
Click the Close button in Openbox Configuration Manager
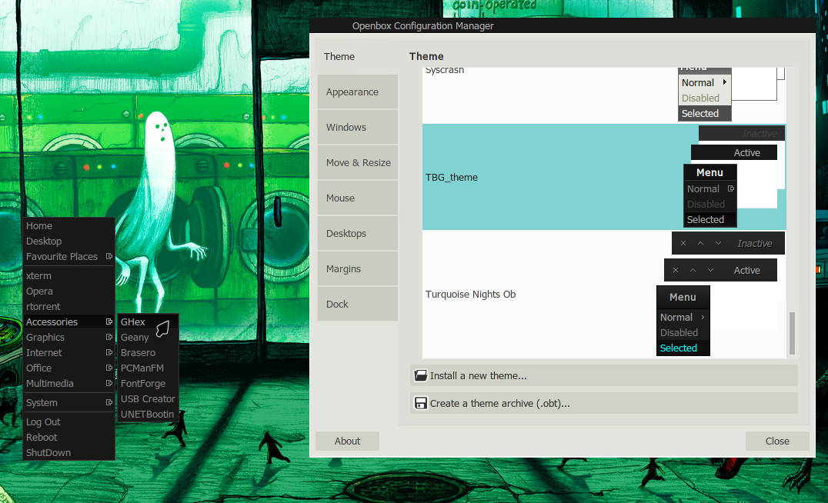(x=777, y=441)
